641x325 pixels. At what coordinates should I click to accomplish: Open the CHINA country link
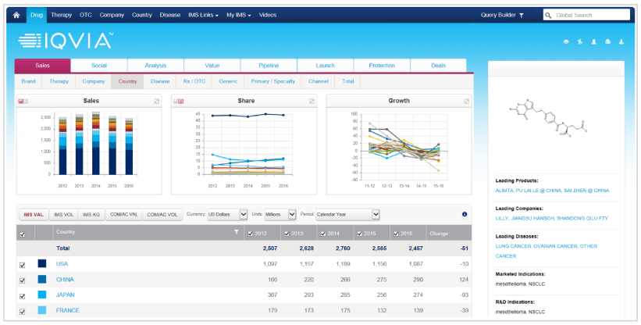66,280
